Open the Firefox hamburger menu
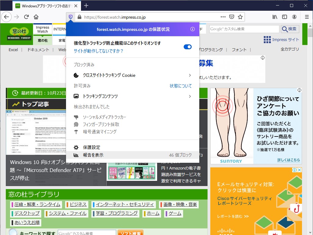 pos(307,17)
